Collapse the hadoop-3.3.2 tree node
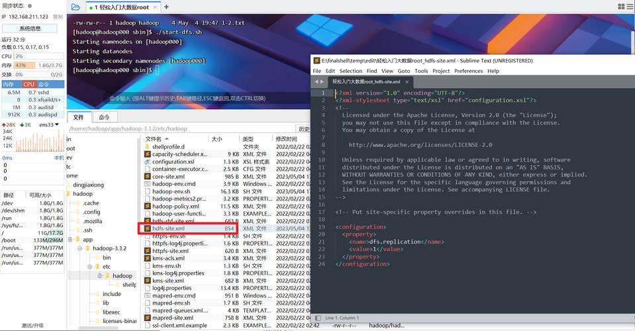The width and height of the screenshot is (635, 331). click(80, 248)
